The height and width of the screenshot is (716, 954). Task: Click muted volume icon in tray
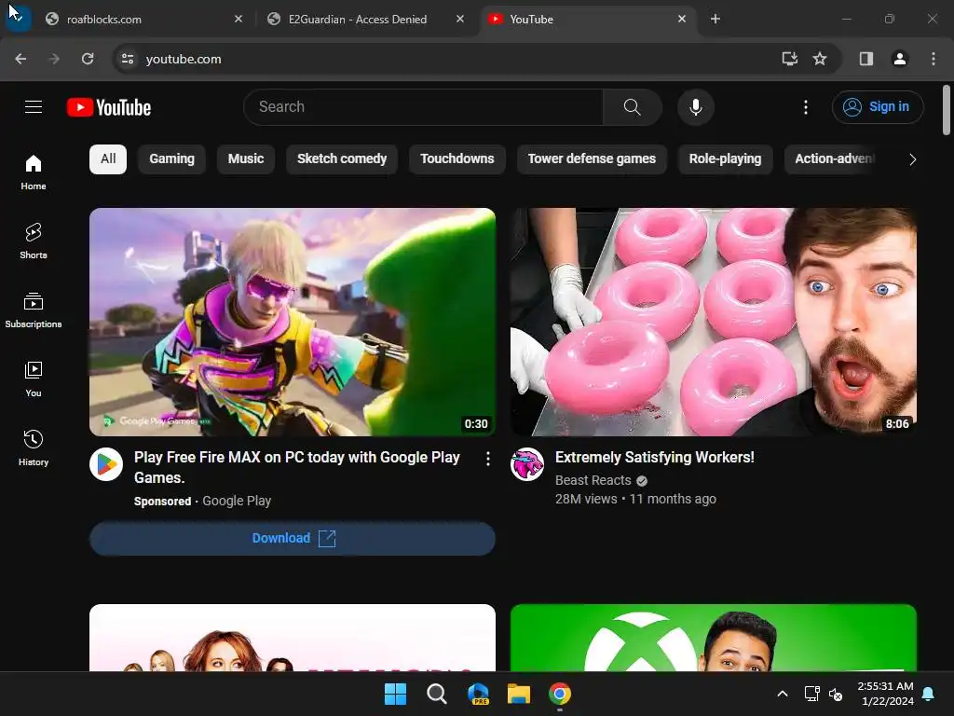[836, 694]
